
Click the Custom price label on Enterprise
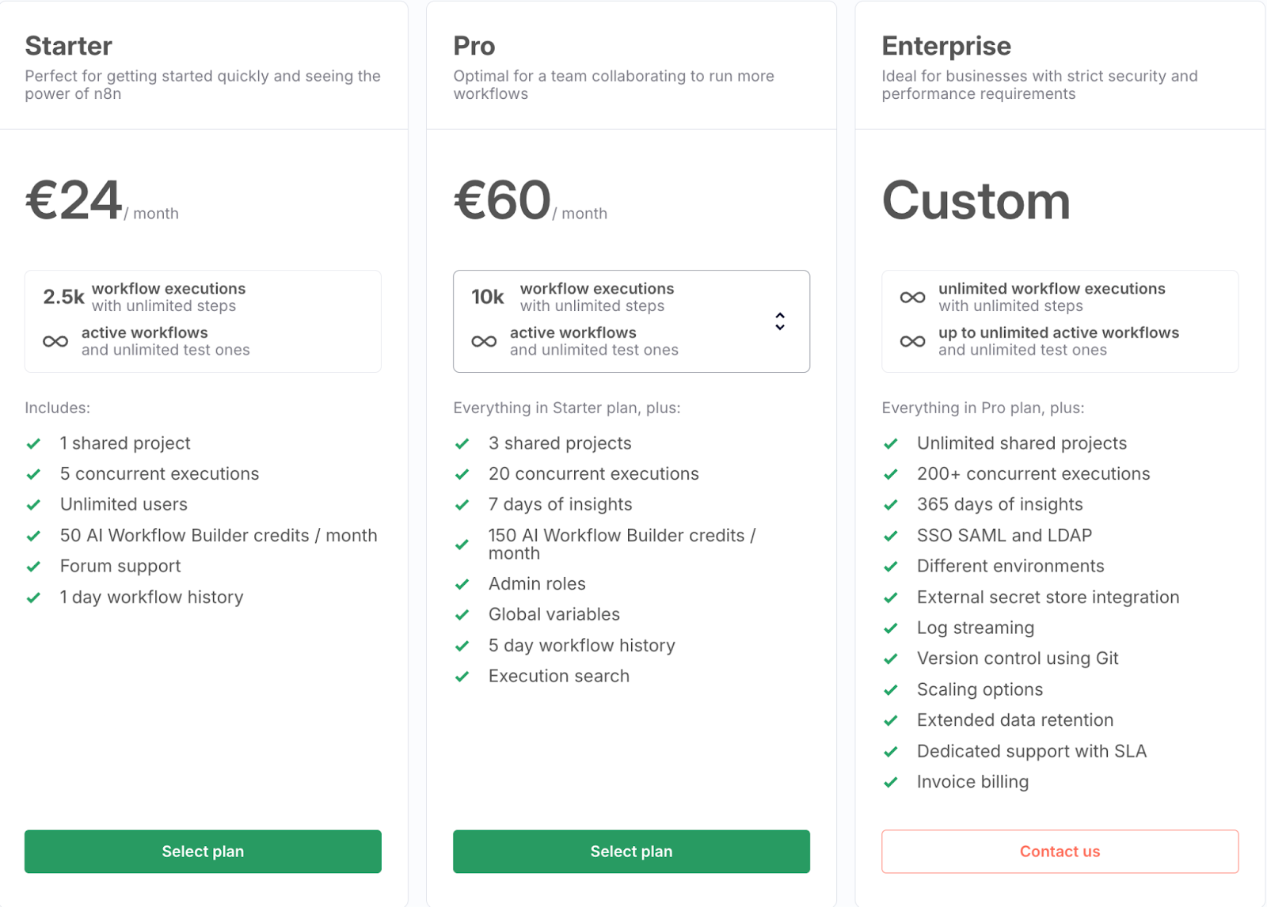[x=976, y=201]
